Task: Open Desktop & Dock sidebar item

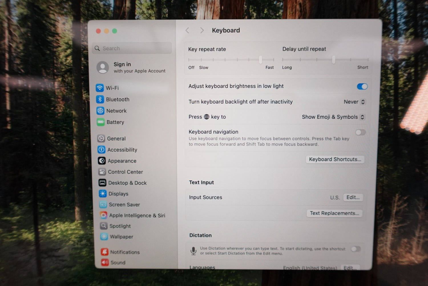Action: (x=127, y=183)
